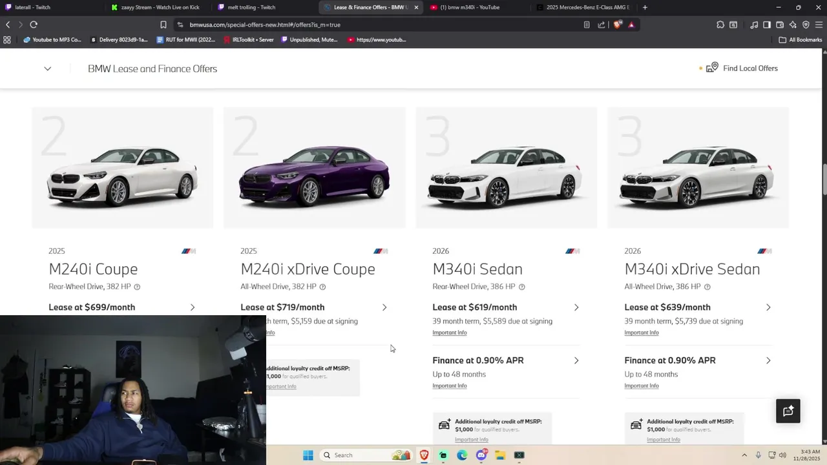Image resolution: width=827 pixels, height=465 pixels.
Task: Open the Unpublished, Mute bookmark
Action: pyautogui.click(x=309, y=39)
